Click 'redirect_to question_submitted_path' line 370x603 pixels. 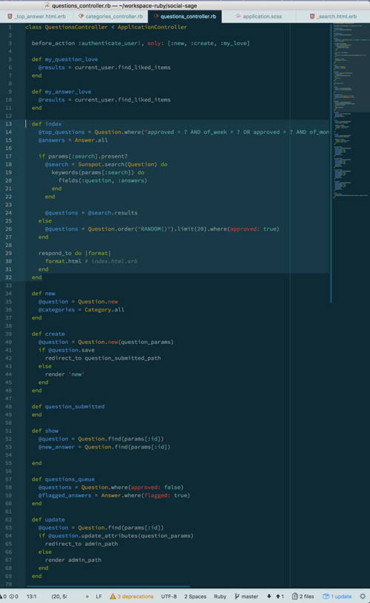[103, 358]
